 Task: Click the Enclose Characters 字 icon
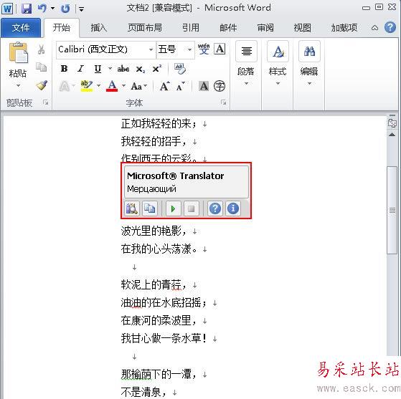coord(220,86)
